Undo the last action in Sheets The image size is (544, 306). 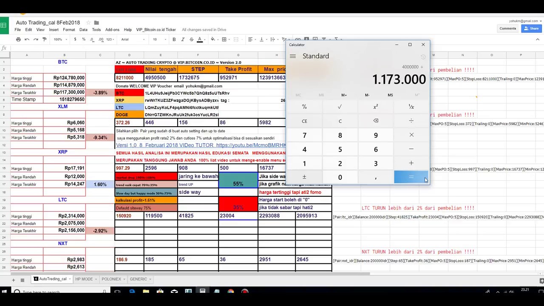point(27,40)
